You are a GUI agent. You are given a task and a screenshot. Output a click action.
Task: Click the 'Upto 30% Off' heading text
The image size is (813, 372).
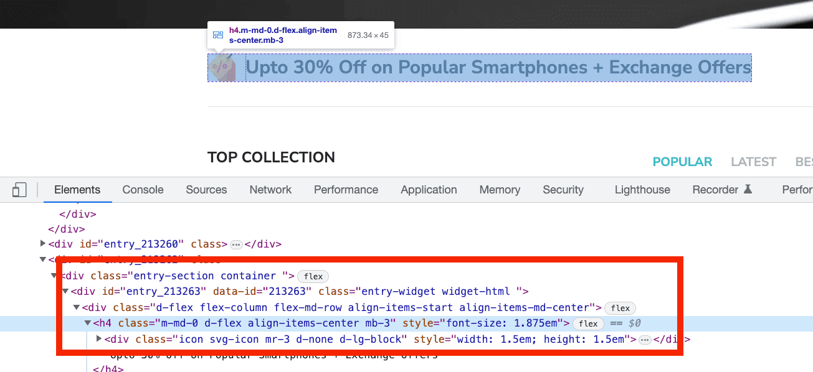(x=498, y=67)
